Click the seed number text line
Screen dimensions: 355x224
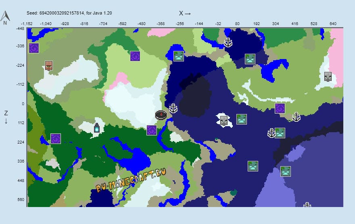[x=69, y=13]
